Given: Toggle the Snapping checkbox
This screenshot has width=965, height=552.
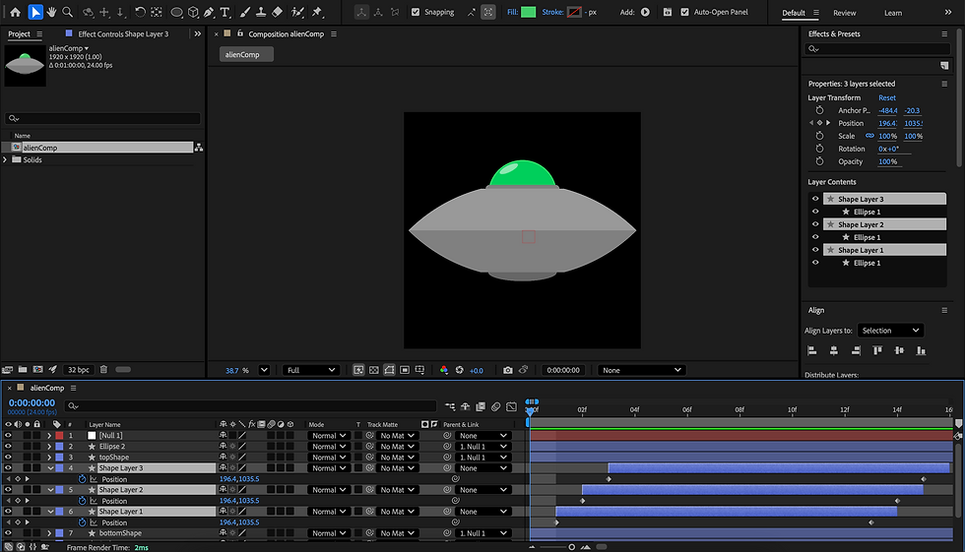Looking at the screenshot, I should tap(416, 12).
